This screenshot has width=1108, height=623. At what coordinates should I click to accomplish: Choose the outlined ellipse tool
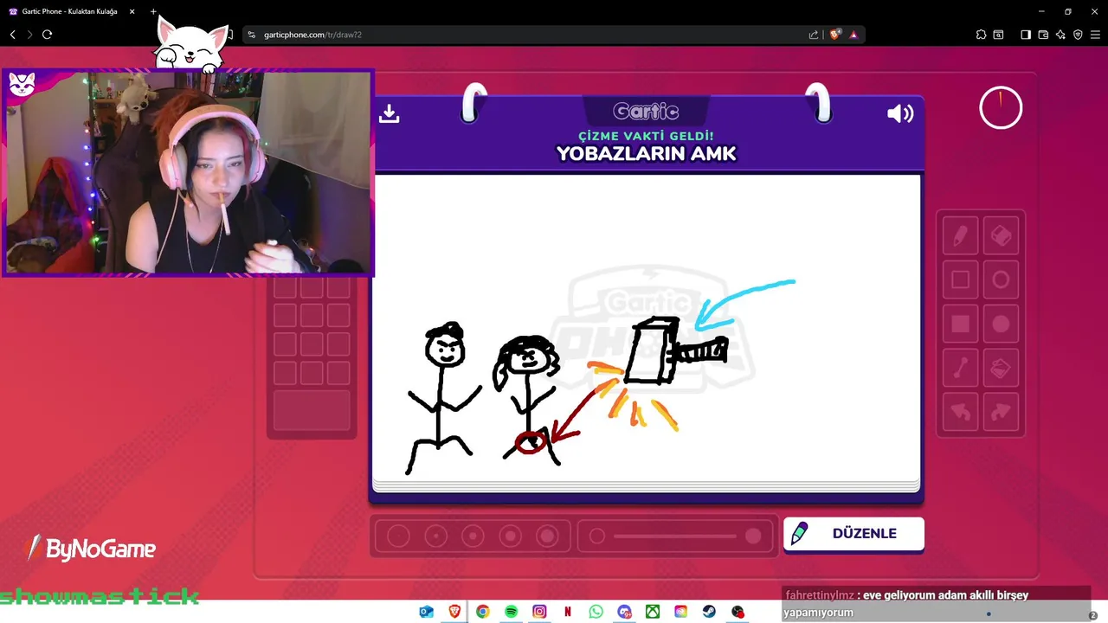tap(1001, 279)
